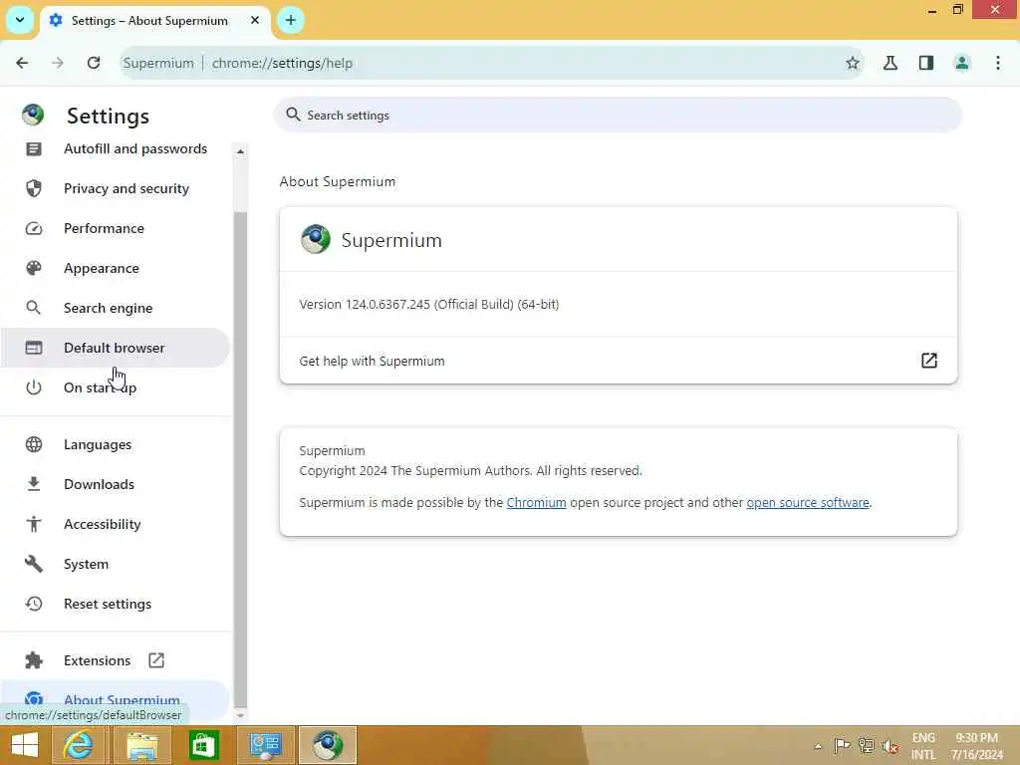Screen dimensions: 1020x765
Task: Open Windows Store from taskbar
Action: coord(203,745)
